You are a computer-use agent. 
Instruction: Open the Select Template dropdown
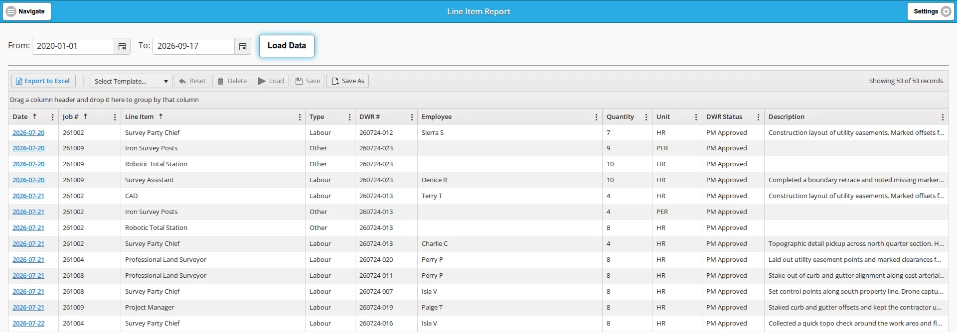click(x=132, y=81)
